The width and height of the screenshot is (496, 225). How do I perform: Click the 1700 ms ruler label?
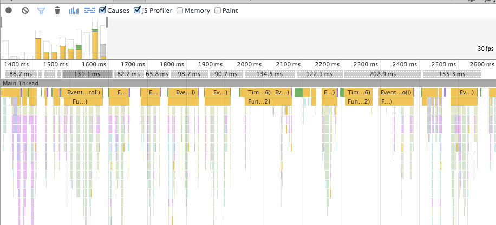point(133,64)
